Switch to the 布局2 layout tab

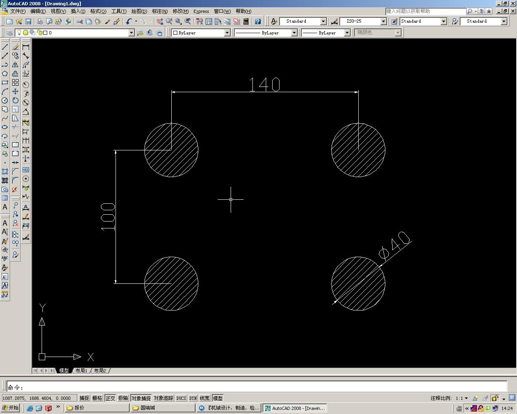pos(100,370)
